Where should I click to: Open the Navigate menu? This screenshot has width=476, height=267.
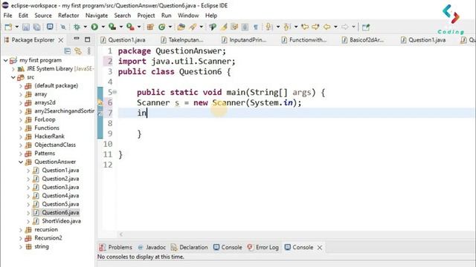point(97,16)
